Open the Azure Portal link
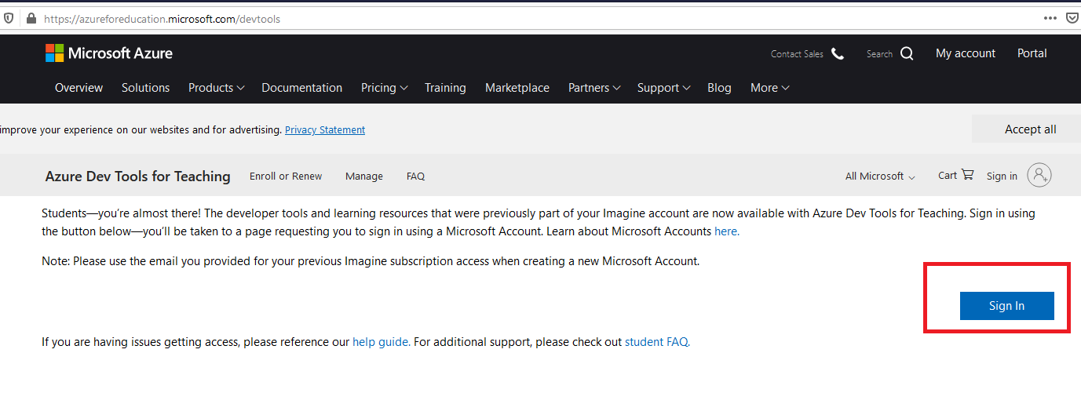 click(1032, 53)
